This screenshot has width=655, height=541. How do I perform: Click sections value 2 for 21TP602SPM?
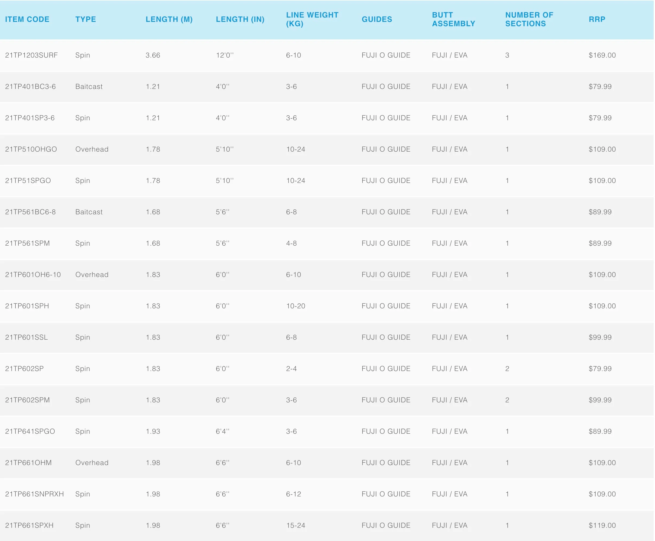[x=507, y=400]
